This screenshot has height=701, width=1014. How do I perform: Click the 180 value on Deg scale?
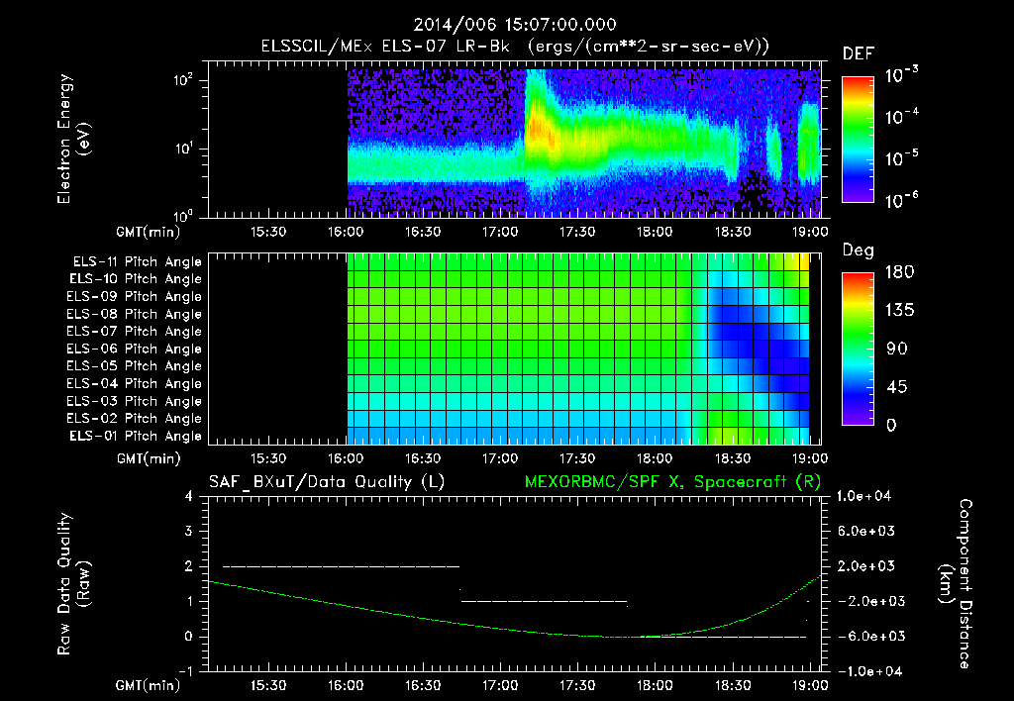tap(899, 272)
